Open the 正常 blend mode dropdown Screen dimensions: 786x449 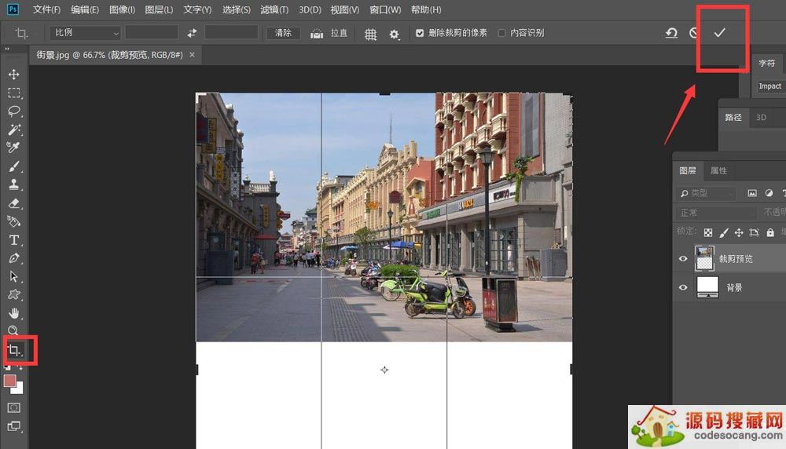tap(716, 213)
